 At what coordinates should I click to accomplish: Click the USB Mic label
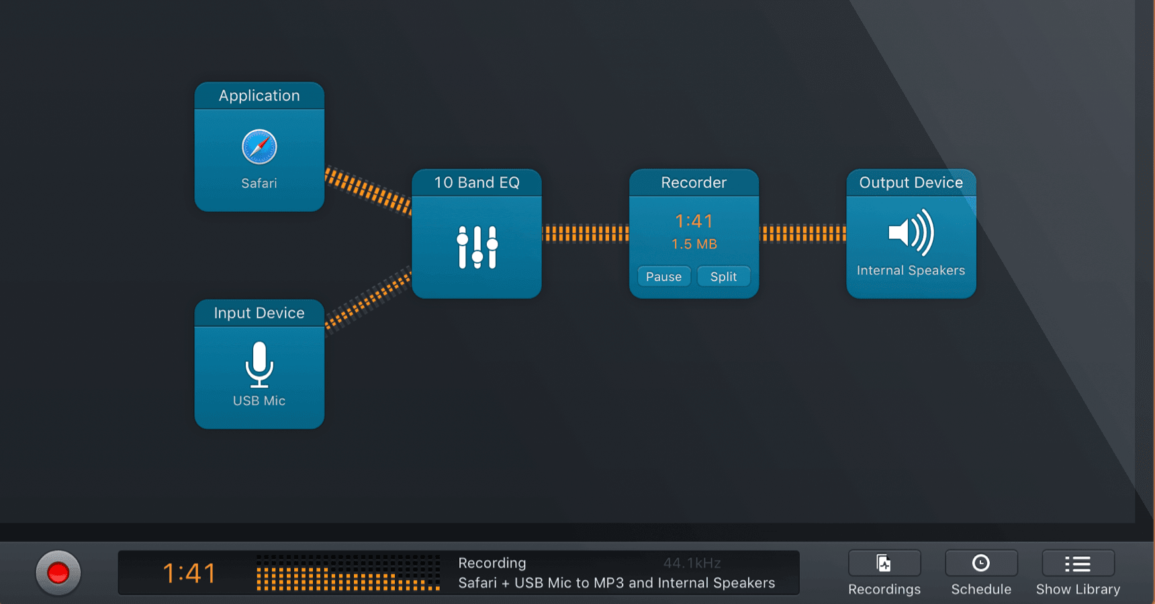259,401
